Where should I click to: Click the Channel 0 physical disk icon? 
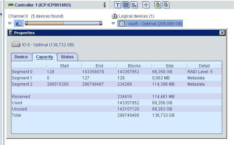click(x=19, y=23)
